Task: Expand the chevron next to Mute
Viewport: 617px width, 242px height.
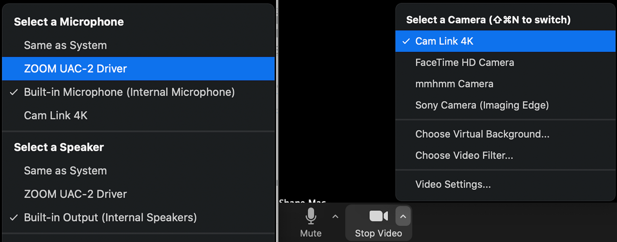Action: point(335,217)
